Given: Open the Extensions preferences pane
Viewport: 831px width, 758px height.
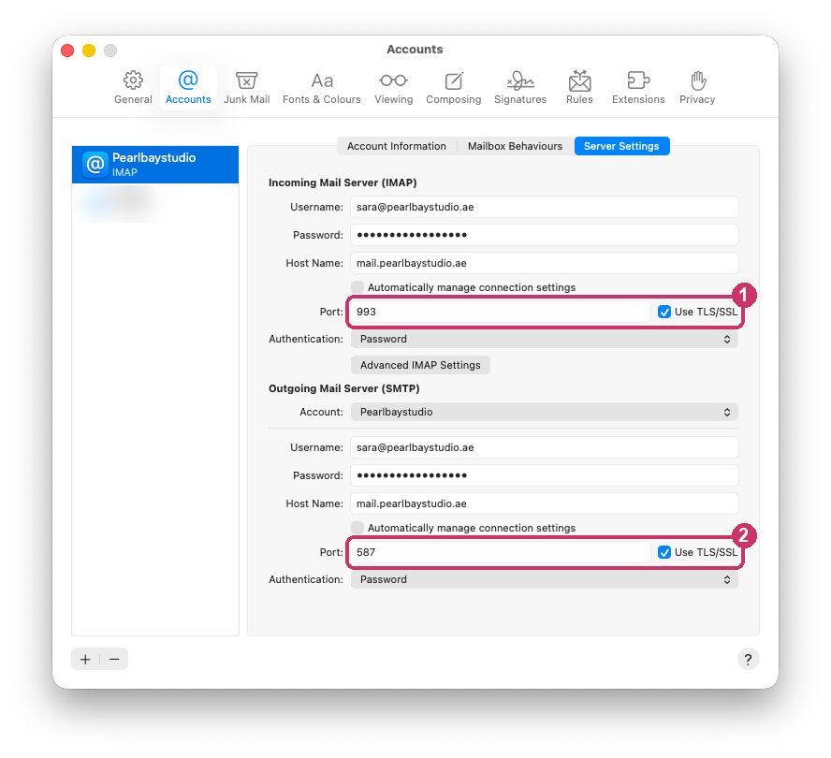Looking at the screenshot, I should pos(638,87).
